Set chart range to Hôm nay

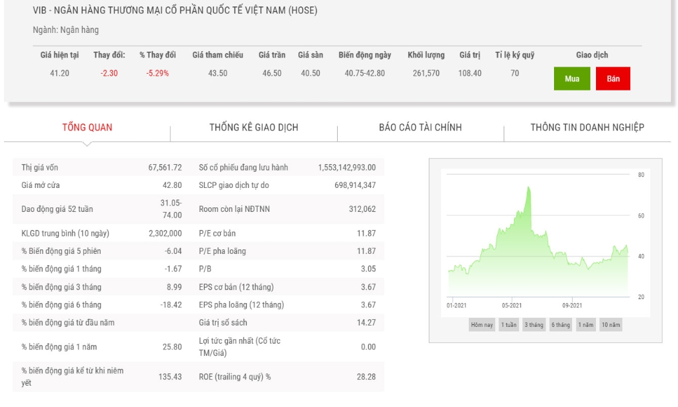click(482, 325)
